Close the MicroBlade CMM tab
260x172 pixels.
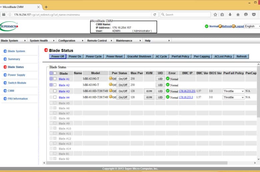(x=38, y=7)
